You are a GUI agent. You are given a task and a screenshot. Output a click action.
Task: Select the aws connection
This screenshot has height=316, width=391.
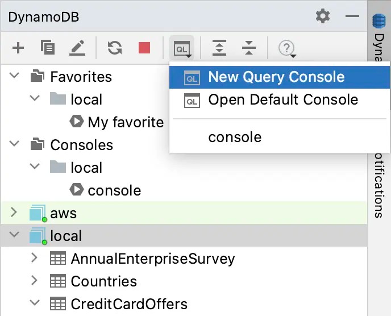pos(63,214)
